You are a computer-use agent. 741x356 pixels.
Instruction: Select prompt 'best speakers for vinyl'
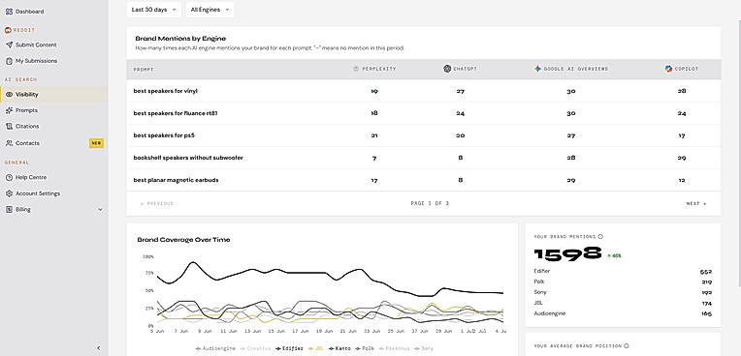pyautogui.click(x=166, y=91)
